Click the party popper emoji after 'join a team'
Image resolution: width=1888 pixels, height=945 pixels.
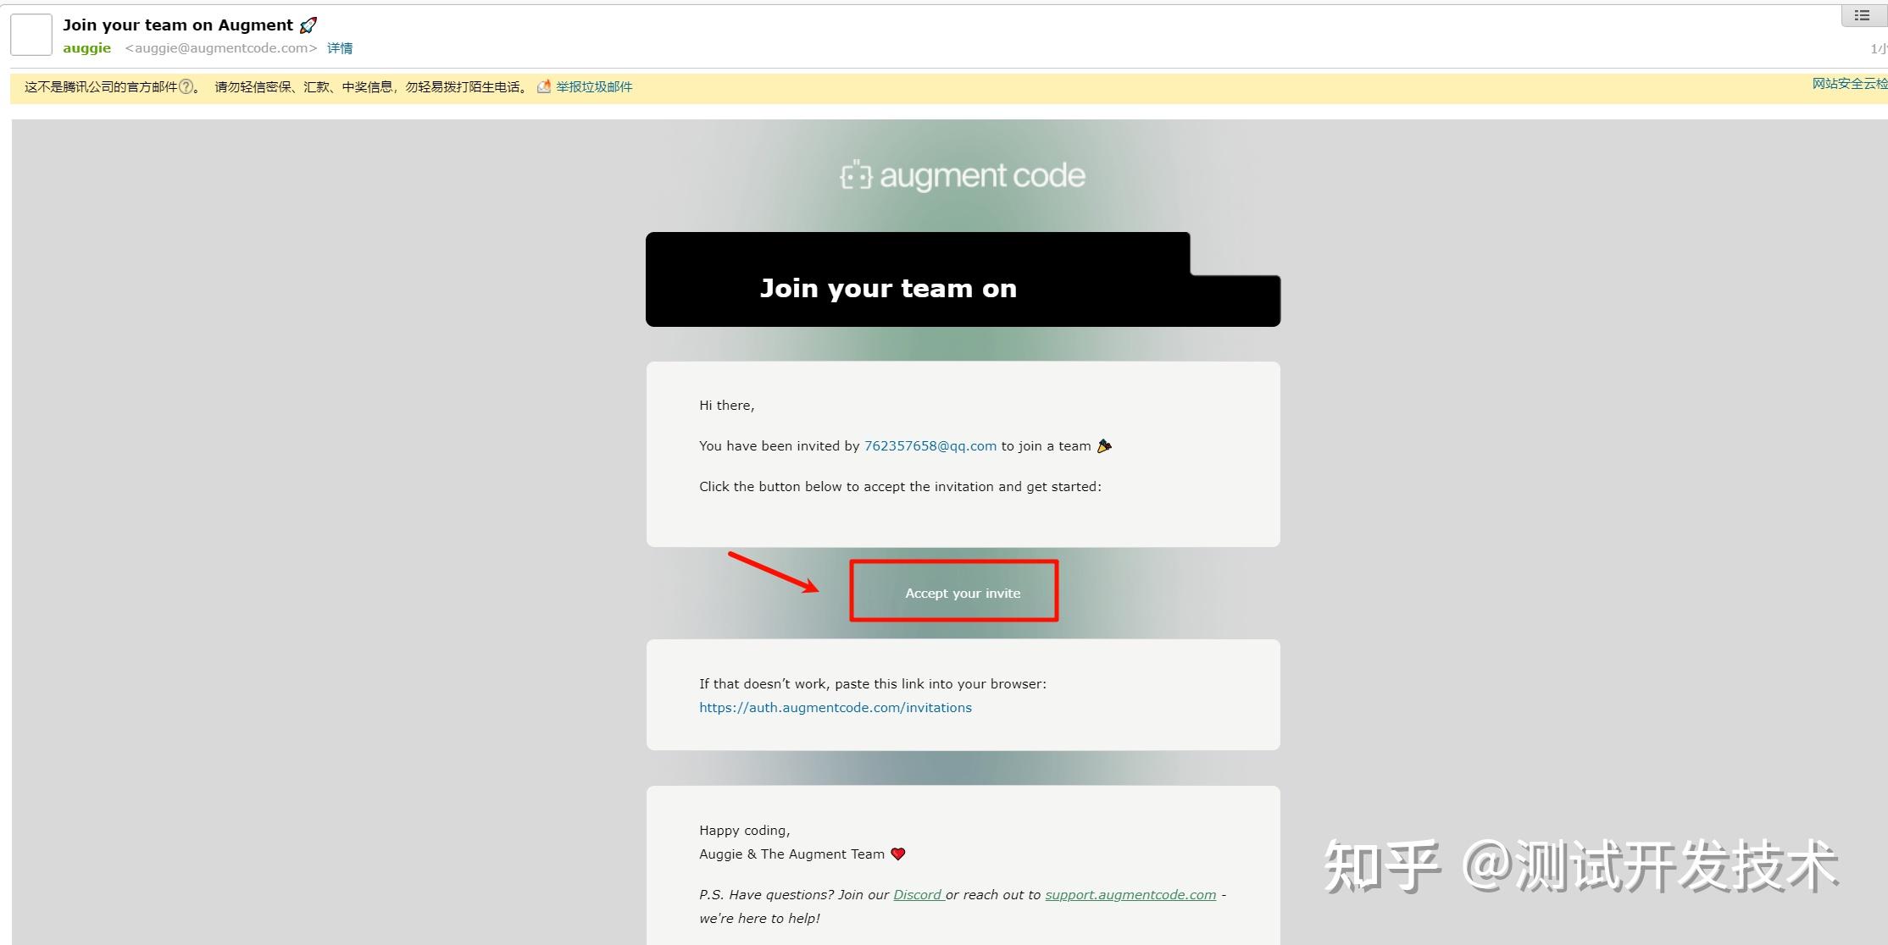point(1104,445)
